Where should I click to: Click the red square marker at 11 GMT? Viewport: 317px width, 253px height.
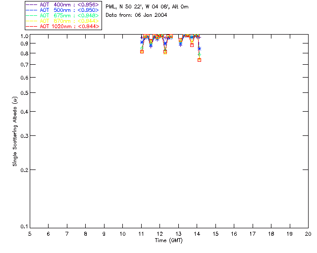pyautogui.click(x=142, y=51)
